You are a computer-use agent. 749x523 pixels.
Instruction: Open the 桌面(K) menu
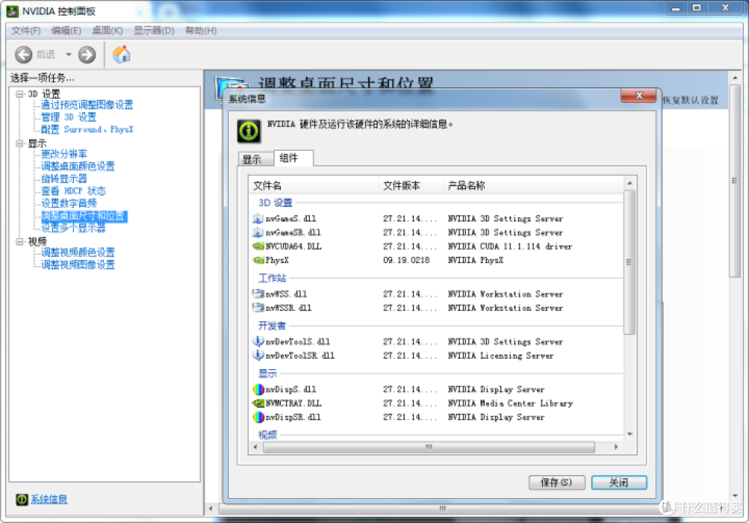[x=107, y=31]
